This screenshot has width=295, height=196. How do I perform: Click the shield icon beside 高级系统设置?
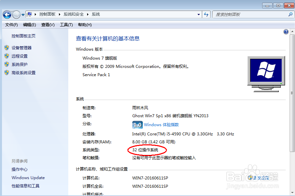tap(7, 73)
